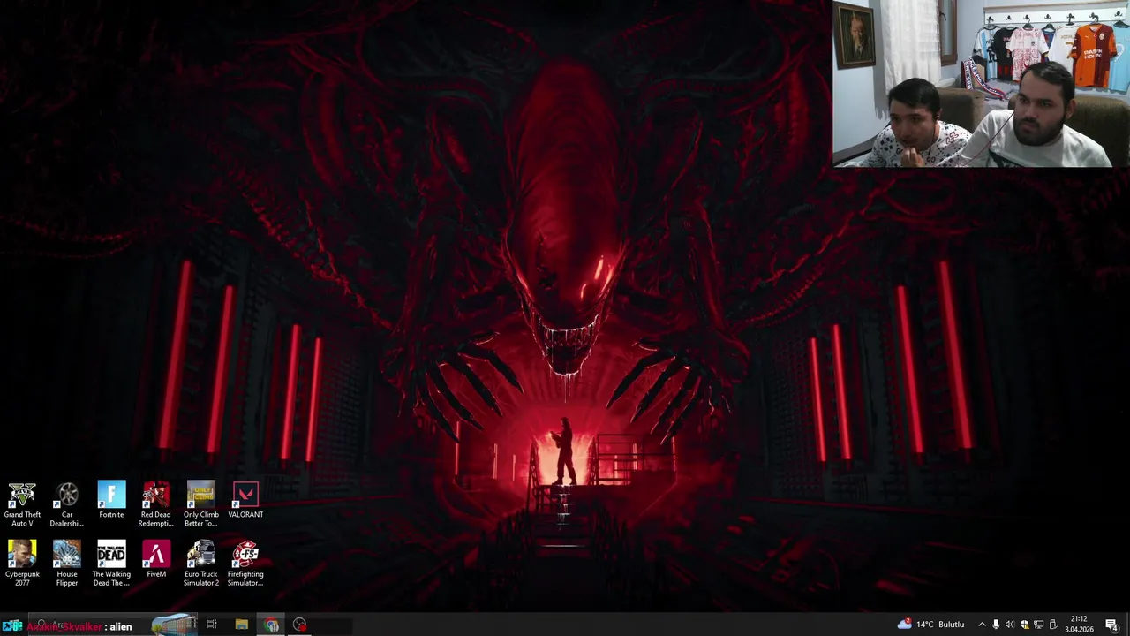
Task: Open the network status tray icon
Action: click(1038, 625)
